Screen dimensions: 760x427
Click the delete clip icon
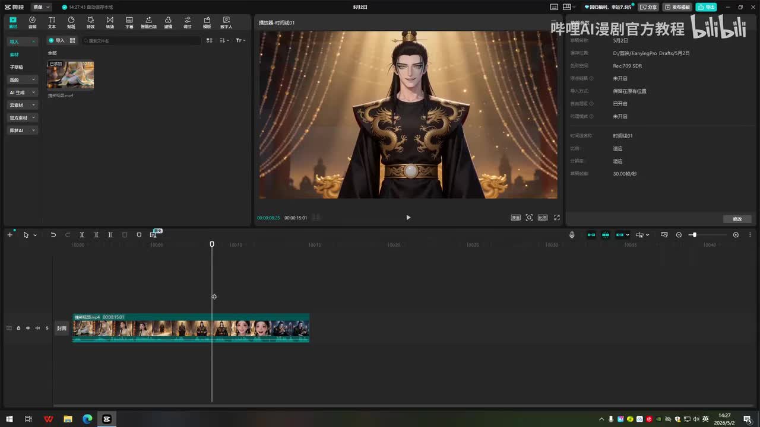tap(125, 235)
